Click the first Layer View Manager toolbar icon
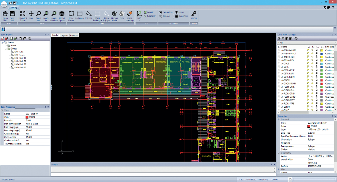Image resolution: width=337 pixels, height=182 pixels. point(279,38)
